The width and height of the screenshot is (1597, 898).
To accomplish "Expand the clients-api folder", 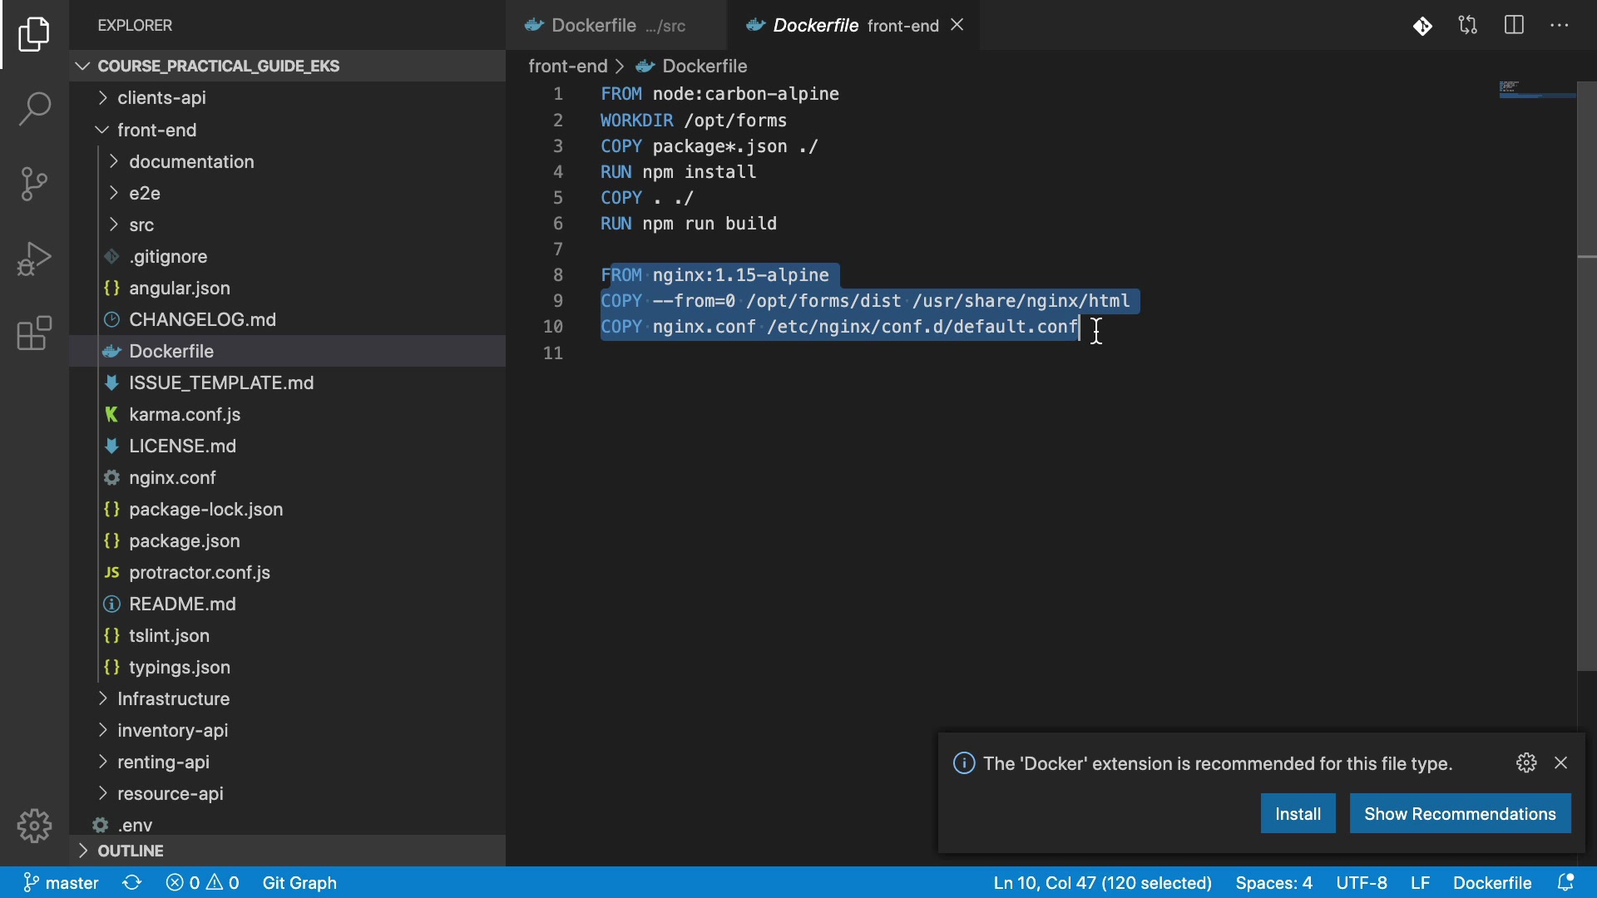I will pos(161,98).
